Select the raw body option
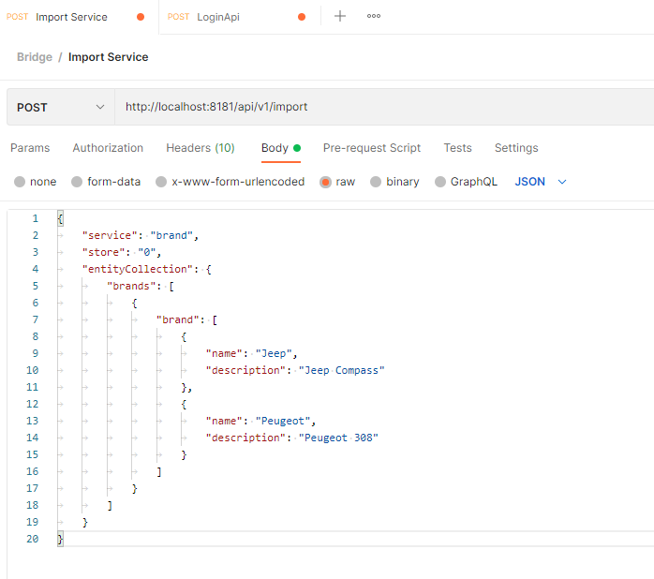Screen dimensions: 654x579 [326, 182]
